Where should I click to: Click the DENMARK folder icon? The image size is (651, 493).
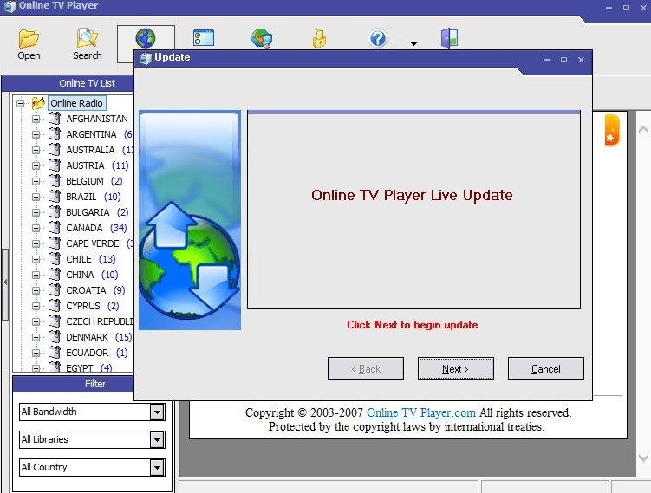click(55, 336)
